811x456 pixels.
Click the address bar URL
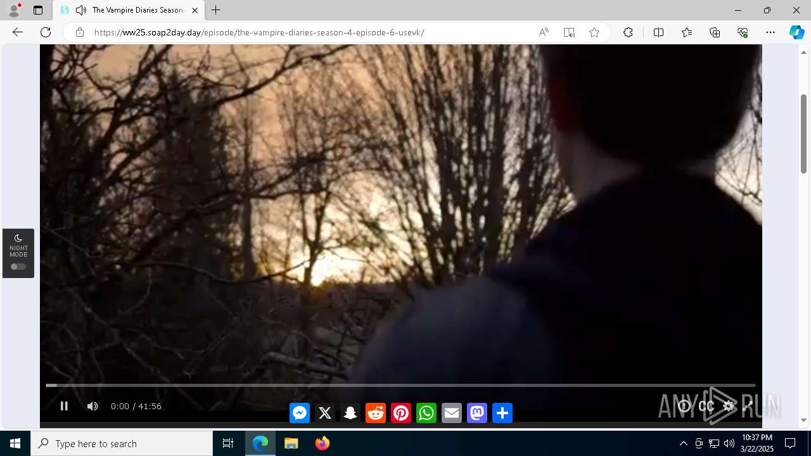259,32
